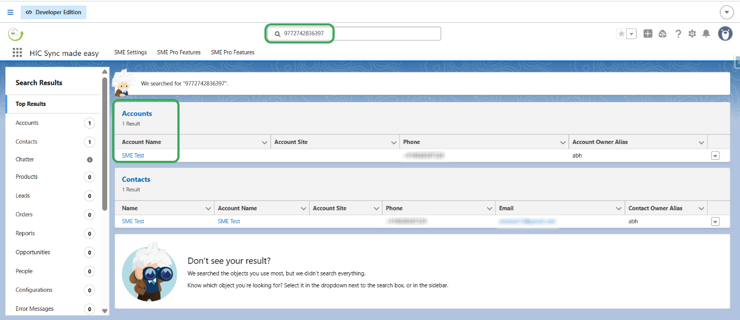
Task: Open row actions dropdown for the account result
Action: pyautogui.click(x=715, y=156)
